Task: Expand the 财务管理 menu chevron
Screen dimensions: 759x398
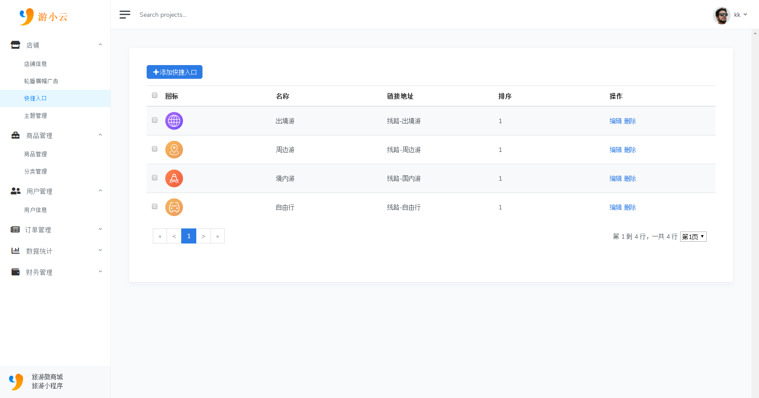Action: pyautogui.click(x=100, y=271)
